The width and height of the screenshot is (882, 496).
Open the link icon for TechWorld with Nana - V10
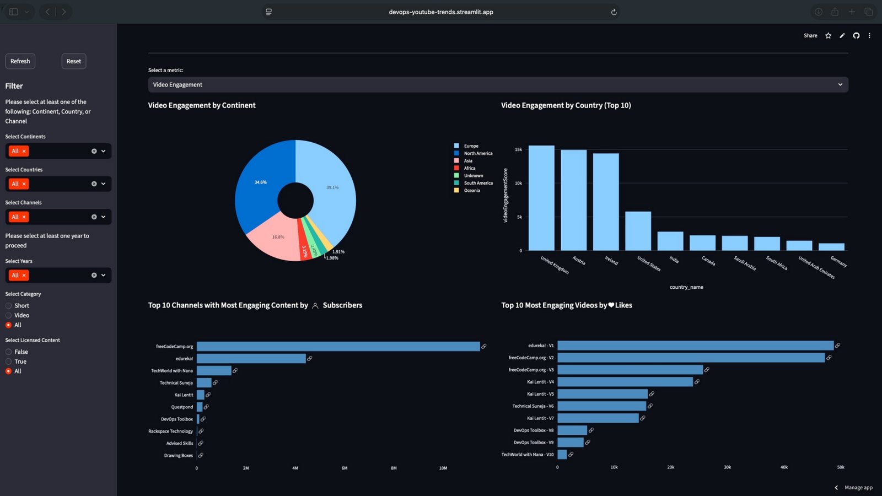571,455
